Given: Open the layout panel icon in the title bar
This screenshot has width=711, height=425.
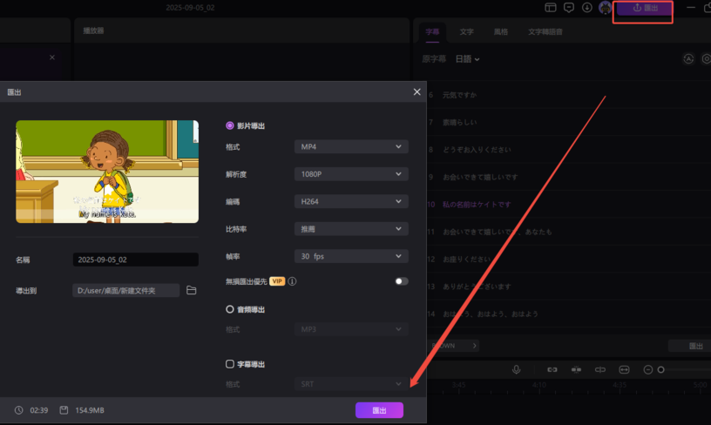Looking at the screenshot, I should [551, 8].
